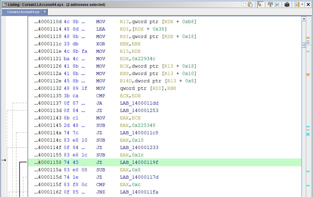The image size is (313, 197).
Task: Follow label LAB_14000117d
Action: (x=139, y=177)
